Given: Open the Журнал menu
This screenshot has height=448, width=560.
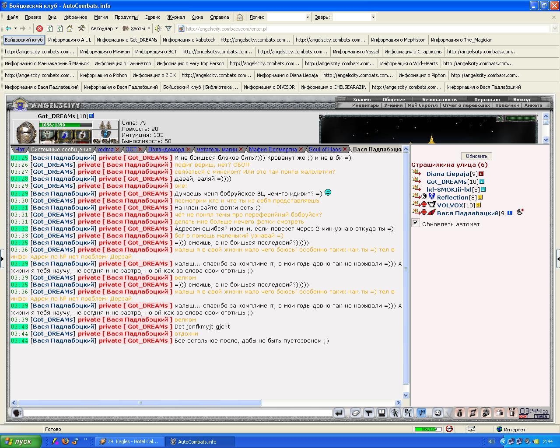Looking at the screenshot, I should [x=176, y=17].
